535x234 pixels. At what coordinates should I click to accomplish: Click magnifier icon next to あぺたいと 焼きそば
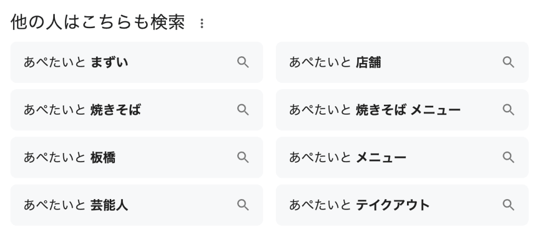pyautogui.click(x=243, y=110)
